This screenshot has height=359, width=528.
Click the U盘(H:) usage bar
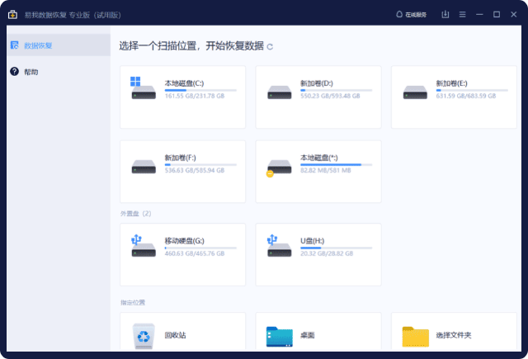(336, 248)
